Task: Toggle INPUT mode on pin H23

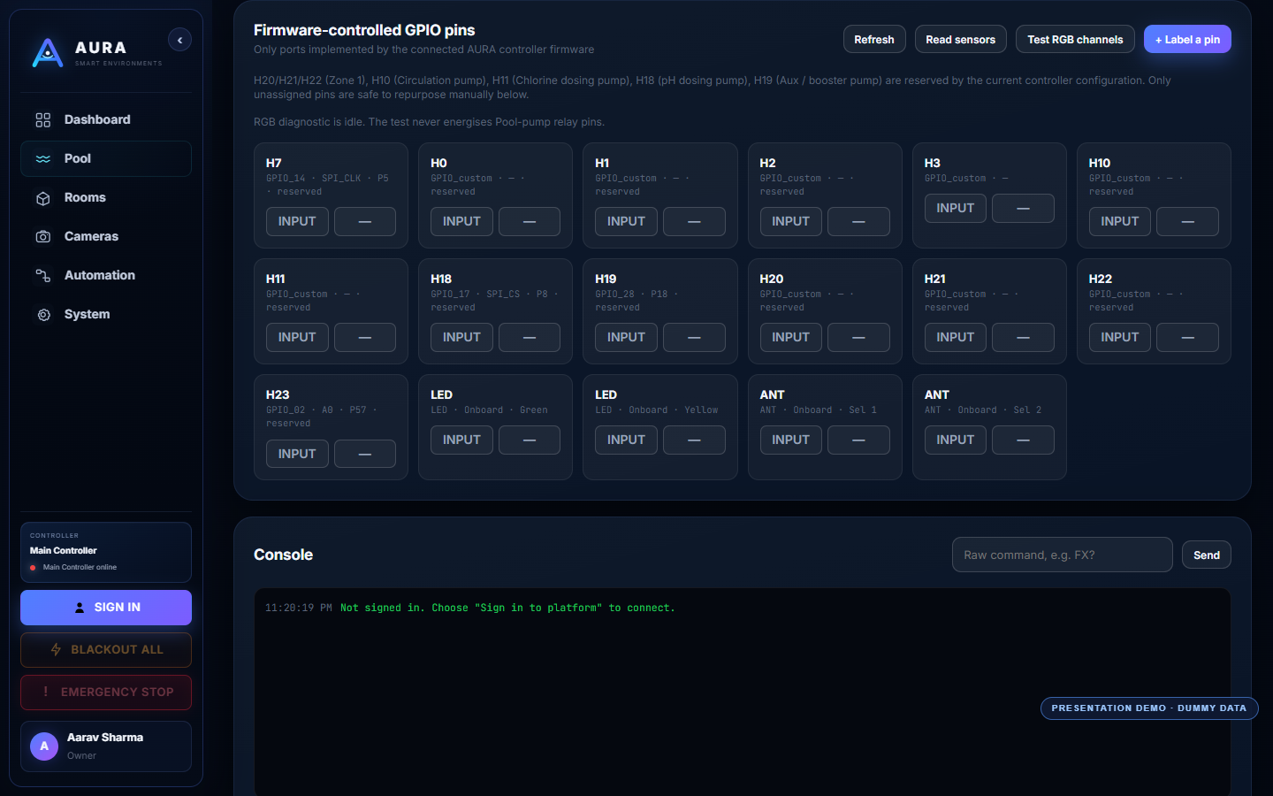Action: 297,454
